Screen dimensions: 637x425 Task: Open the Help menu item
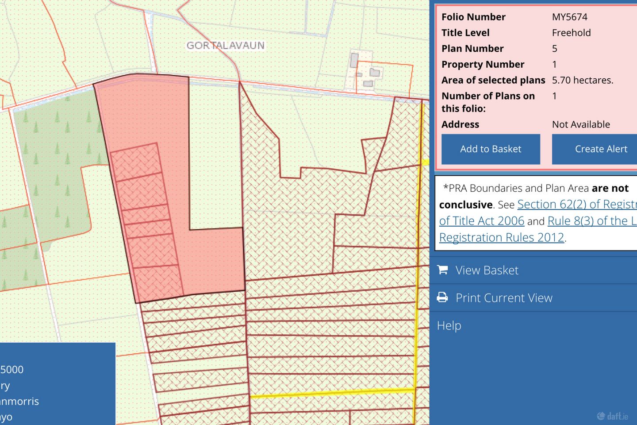click(x=449, y=325)
